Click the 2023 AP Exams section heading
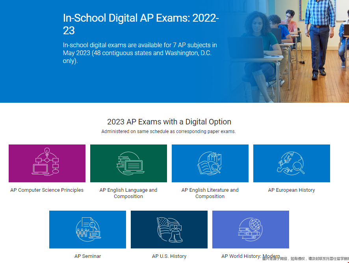 [x=169, y=122]
